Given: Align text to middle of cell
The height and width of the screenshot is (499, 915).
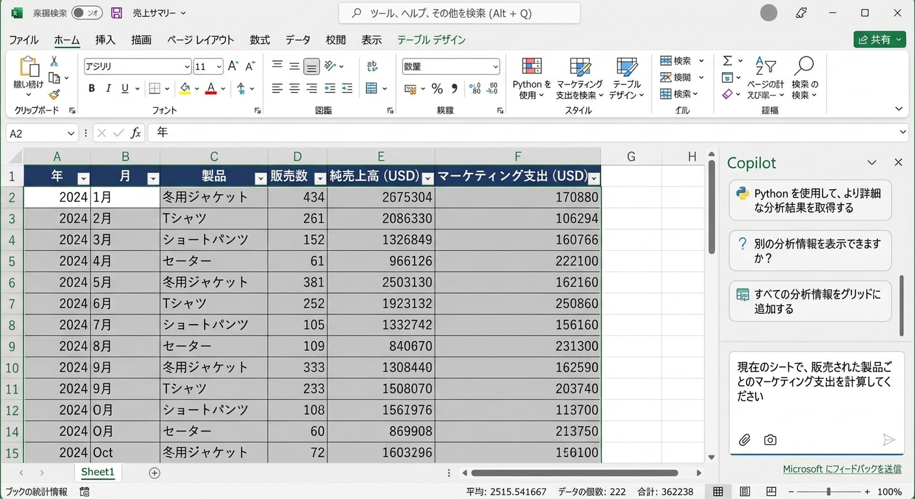Looking at the screenshot, I should pyautogui.click(x=294, y=66).
